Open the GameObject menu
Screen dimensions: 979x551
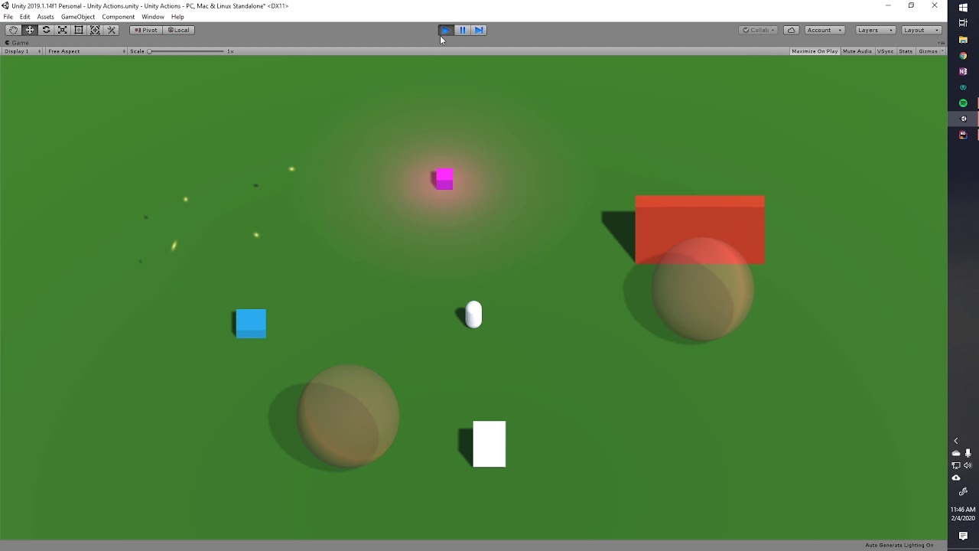[76, 17]
